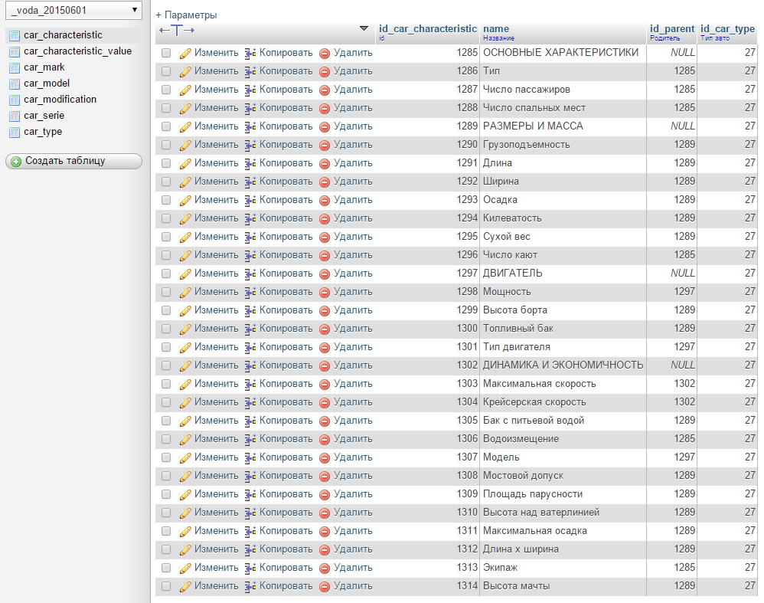Open the car_mark table in sidebar
Viewport: 764px width, 603px height.
(x=44, y=67)
